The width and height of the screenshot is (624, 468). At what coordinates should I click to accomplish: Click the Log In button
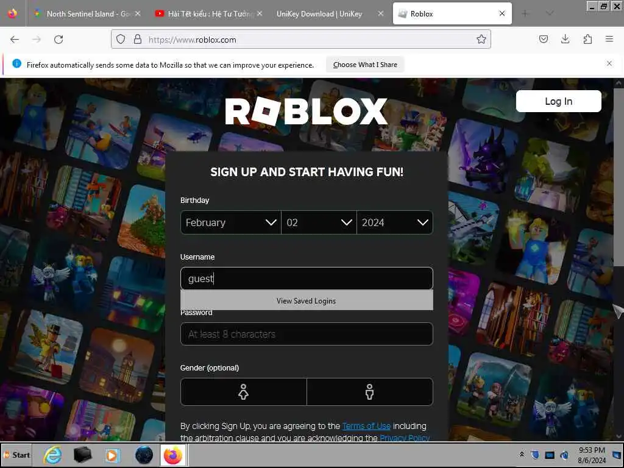558,101
